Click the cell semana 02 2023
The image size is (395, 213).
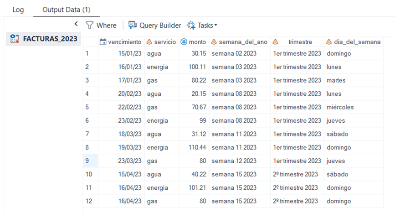[240, 53]
